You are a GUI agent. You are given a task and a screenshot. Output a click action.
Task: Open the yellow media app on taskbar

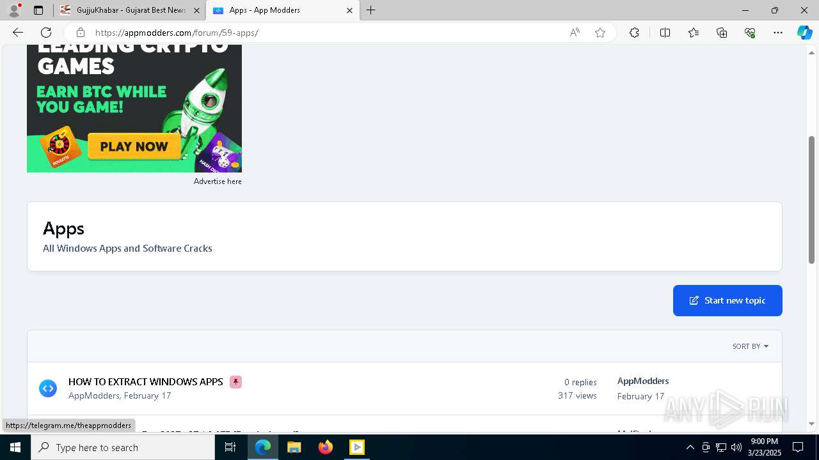coord(357,447)
